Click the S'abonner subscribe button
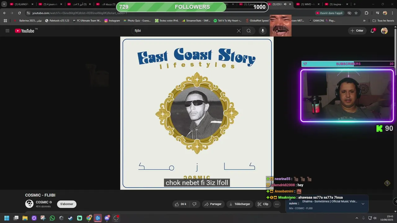Screen dimensions: 397x223 pyautogui.click(x=67, y=204)
